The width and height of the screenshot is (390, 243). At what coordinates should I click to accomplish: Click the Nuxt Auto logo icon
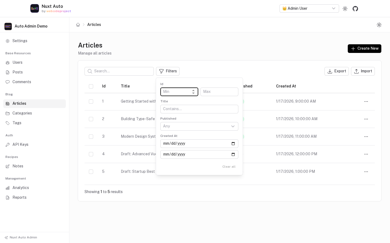(x=35, y=8)
